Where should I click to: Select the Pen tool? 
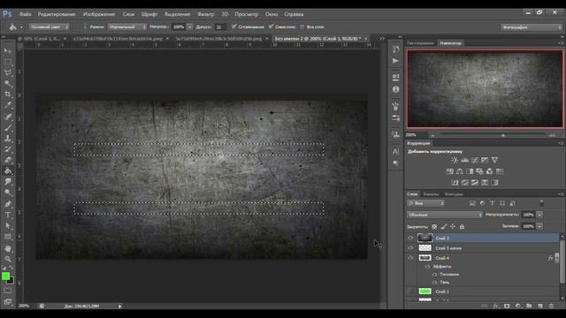8,204
